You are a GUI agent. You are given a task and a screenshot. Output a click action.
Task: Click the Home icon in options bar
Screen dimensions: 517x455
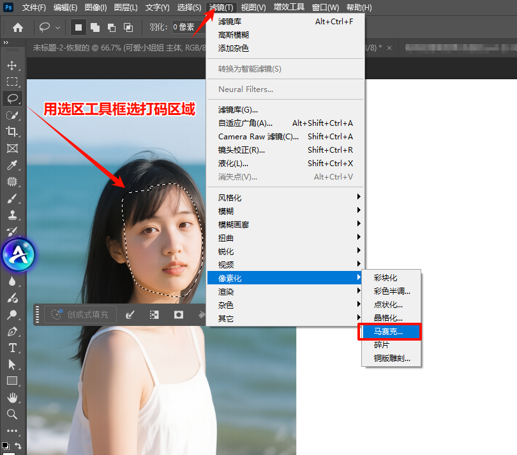18,27
